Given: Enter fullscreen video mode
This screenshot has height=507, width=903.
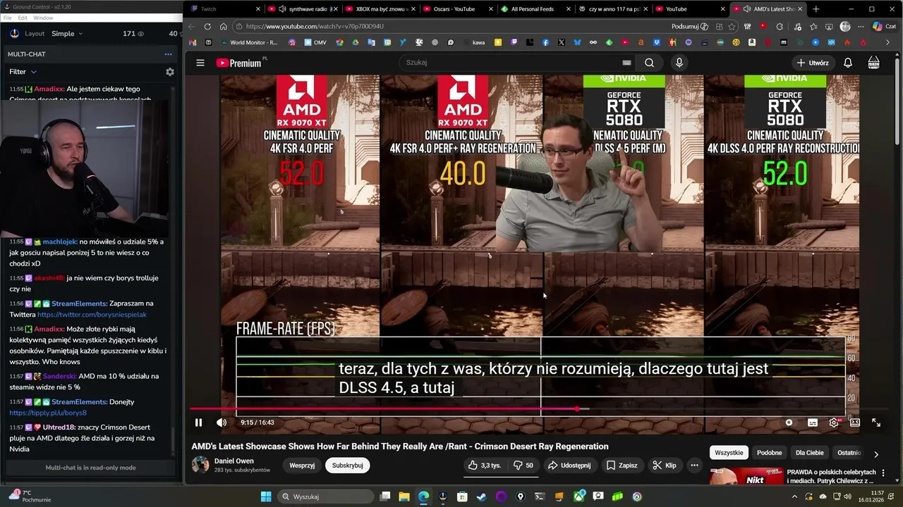Looking at the screenshot, I should click(876, 423).
